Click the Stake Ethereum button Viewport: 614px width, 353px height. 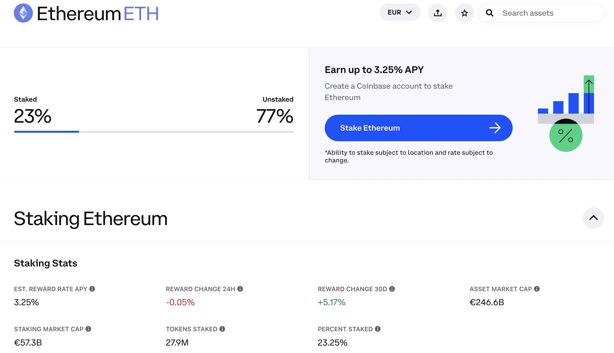click(x=418, y=127)
